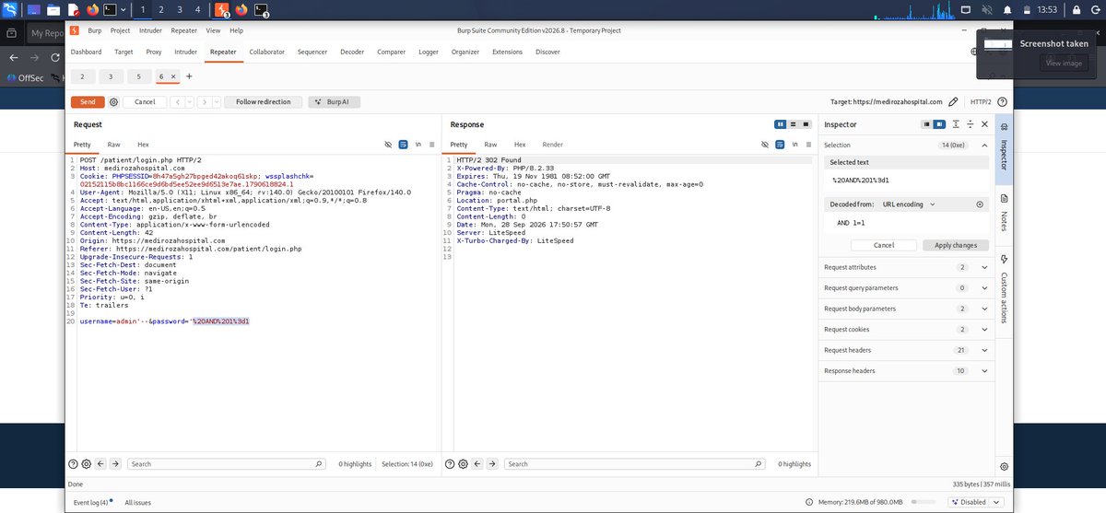
Task: Expand all Inspector sections icon
Action: pos(956,124)
